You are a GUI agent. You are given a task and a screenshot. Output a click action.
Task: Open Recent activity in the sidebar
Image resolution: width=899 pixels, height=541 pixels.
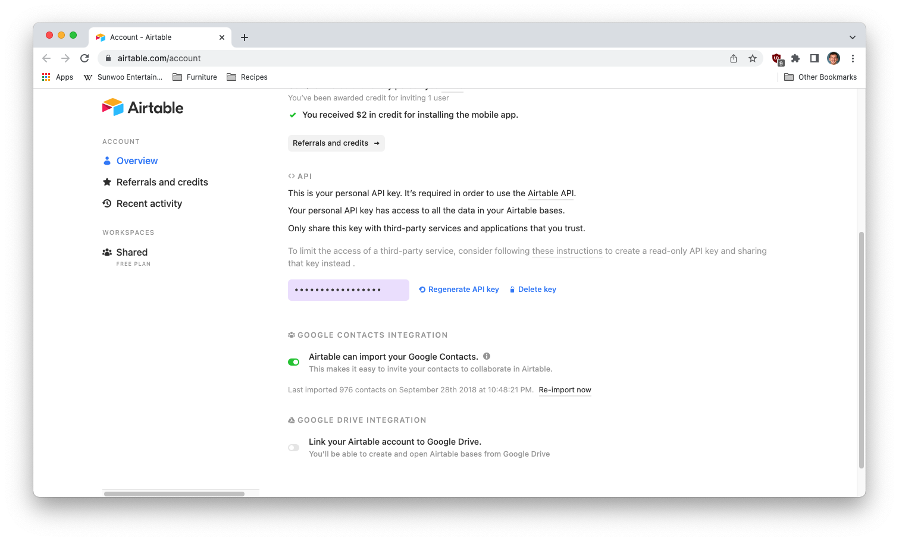(142, 203)
